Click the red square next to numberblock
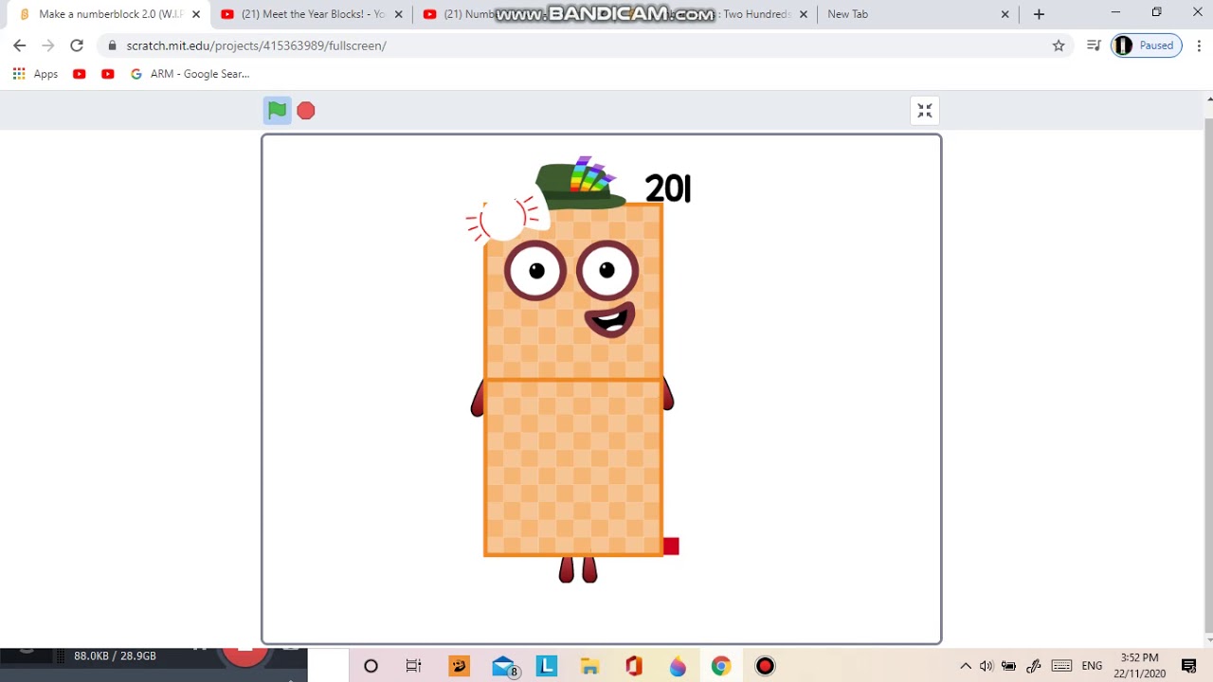The width and height of the screenshot is (1213, 682). (671, 547)
